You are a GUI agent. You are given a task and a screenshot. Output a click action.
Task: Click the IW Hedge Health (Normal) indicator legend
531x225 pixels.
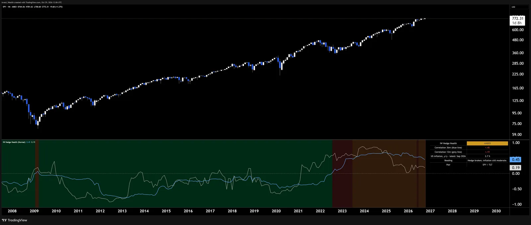(x=14, y=142)
